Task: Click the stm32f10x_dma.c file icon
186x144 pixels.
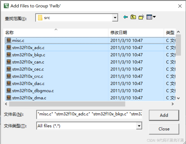Action: (x=9, y=98)
